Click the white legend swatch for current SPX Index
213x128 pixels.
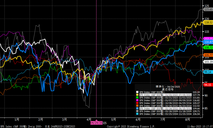click(x=137, y=92)
